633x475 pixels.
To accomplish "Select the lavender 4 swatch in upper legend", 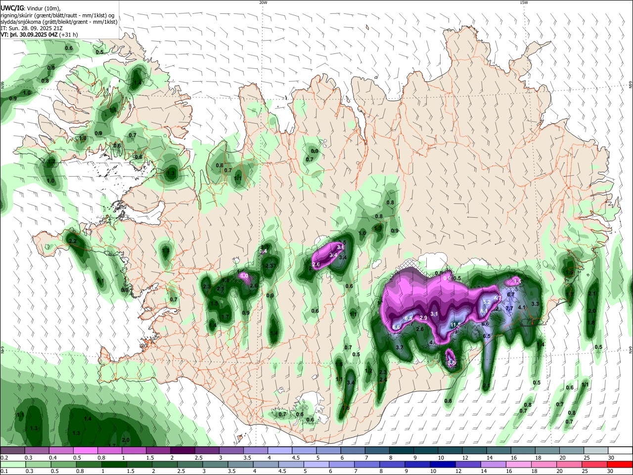I will pos(279,451).
